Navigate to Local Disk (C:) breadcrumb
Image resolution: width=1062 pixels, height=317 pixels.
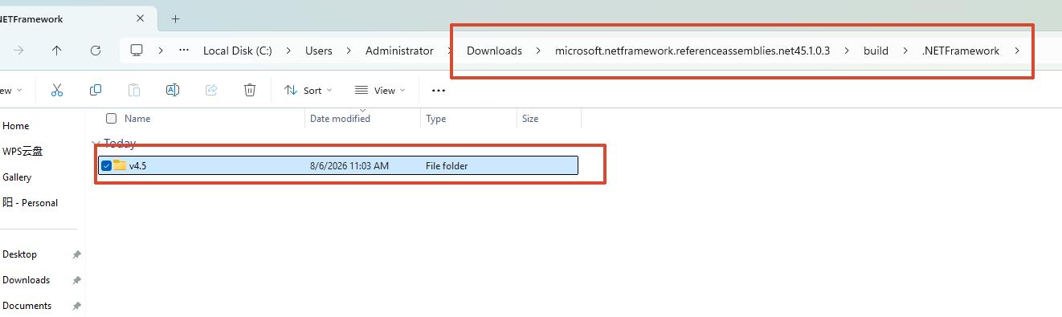coord(237,51)
